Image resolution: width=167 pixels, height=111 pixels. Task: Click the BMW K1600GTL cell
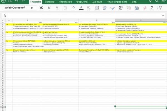pyautogui.click(x=97, y=50)
